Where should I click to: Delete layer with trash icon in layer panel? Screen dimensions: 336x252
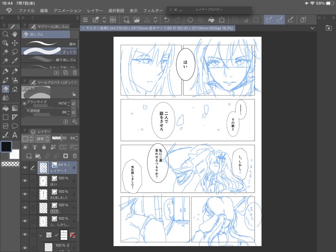point(75,156)
